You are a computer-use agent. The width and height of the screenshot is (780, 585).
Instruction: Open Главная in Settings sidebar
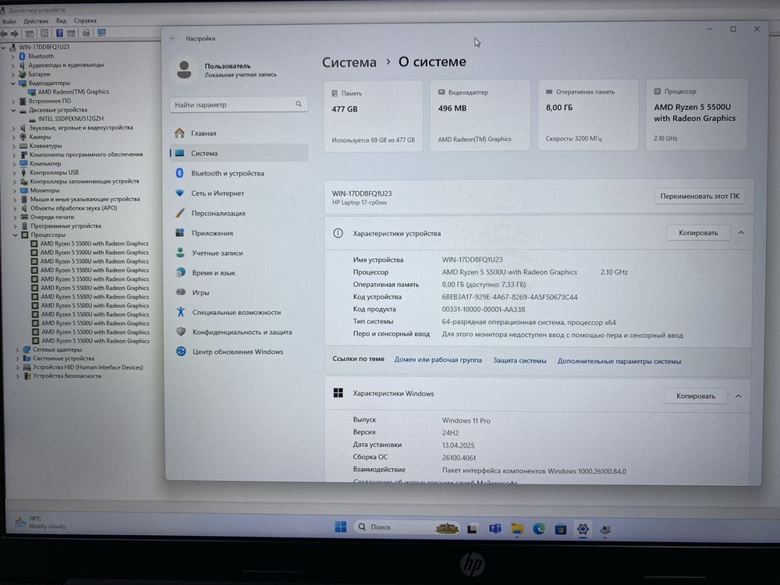[x=238, y=133]
